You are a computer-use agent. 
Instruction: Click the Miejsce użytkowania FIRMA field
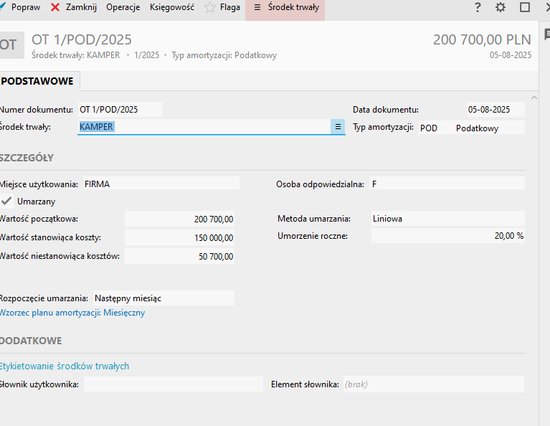click(161, 184)
